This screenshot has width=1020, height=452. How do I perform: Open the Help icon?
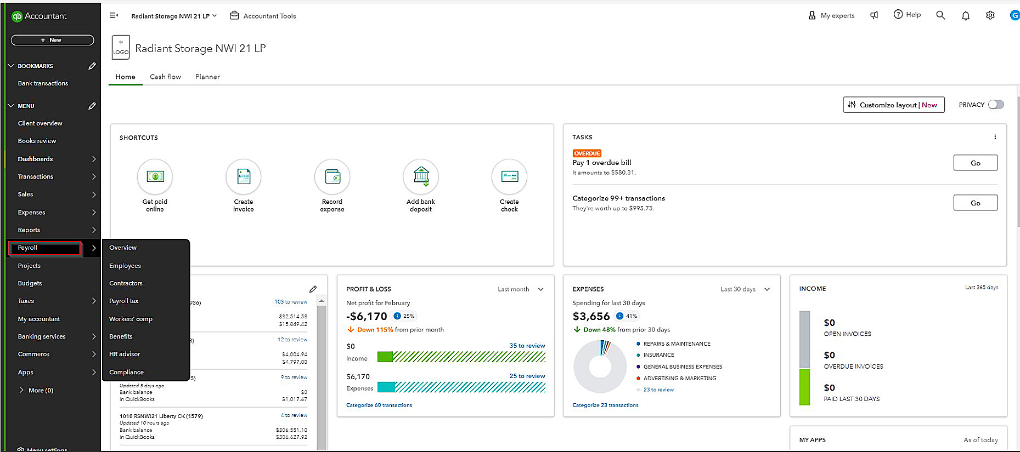pos(898,14)
